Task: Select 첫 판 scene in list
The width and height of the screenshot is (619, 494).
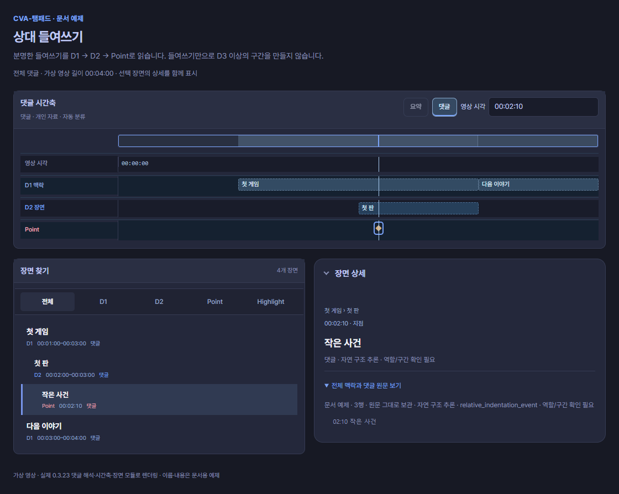Action: (159, 368)
